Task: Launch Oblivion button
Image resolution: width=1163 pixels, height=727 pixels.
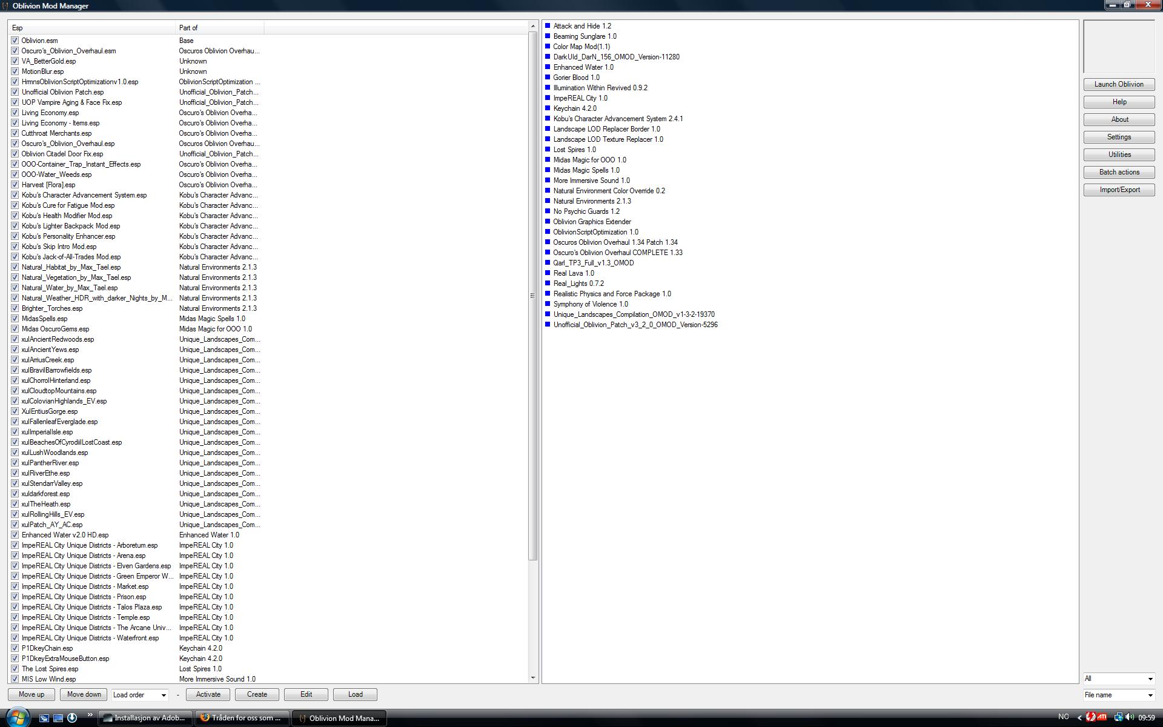Action: click(1119, 84)
